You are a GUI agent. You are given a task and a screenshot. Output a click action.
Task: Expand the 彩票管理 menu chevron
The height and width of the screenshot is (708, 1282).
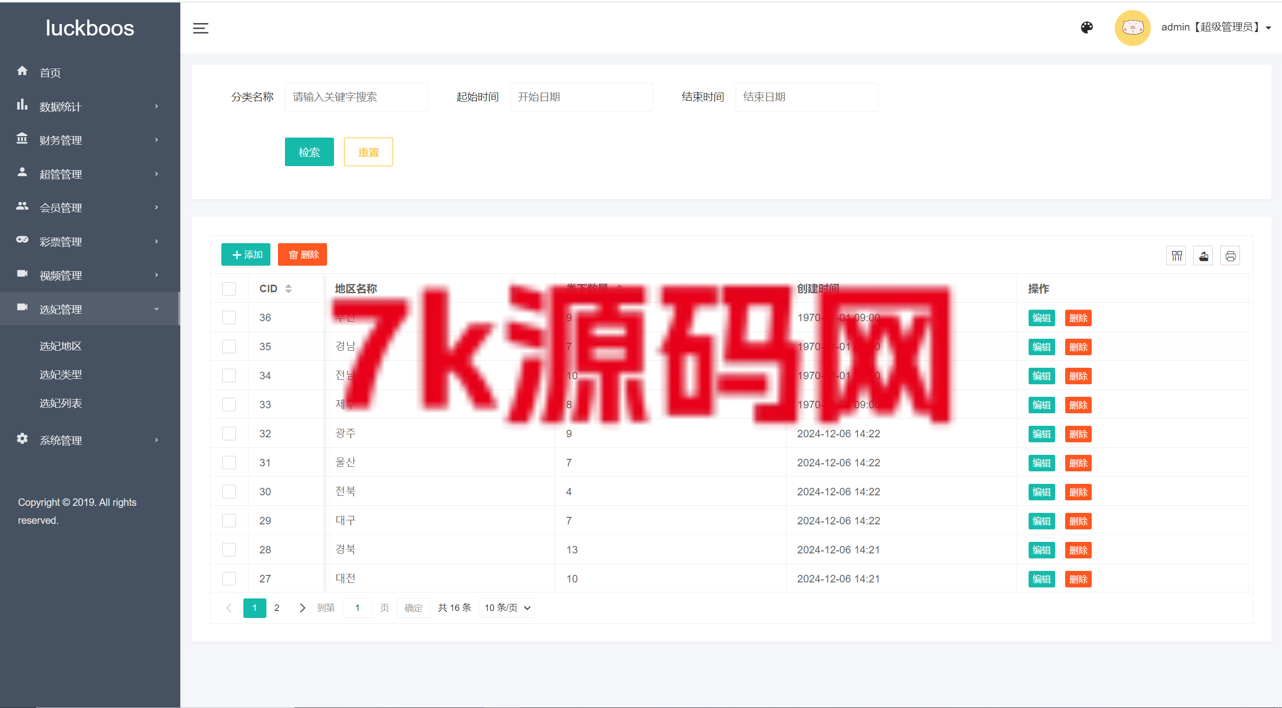(x=157, y=241)
